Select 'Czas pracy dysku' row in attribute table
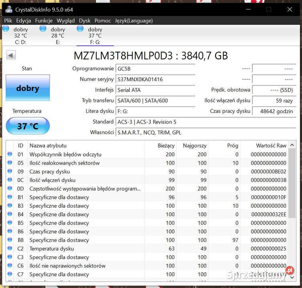This screenshot has width=302, height=288. [147, 172]
